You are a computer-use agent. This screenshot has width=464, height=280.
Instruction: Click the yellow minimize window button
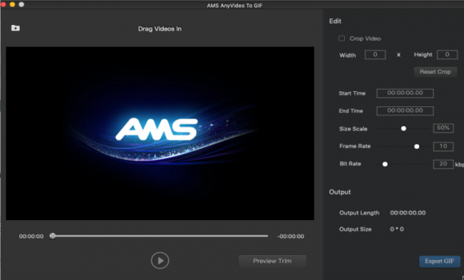12,5
